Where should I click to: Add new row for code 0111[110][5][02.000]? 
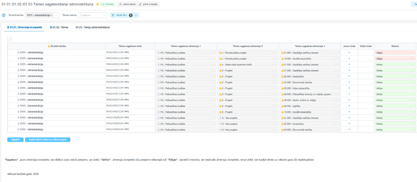tap(349, 76)
